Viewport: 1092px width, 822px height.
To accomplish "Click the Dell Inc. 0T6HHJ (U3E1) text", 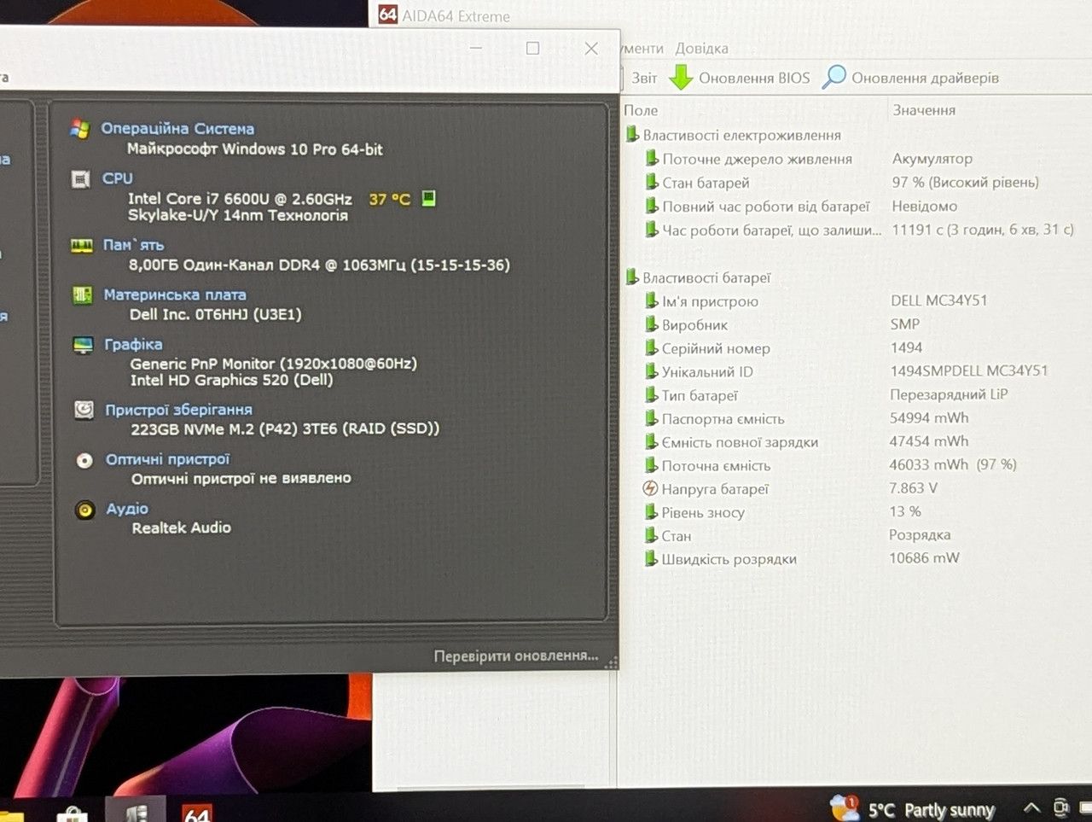I will 216,314.
